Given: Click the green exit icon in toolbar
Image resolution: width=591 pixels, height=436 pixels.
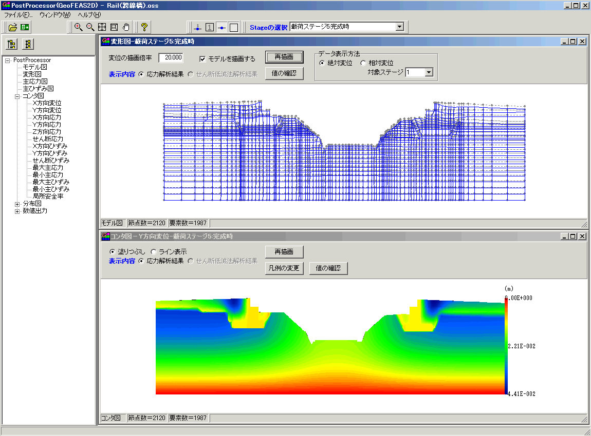Looking at the screenshot, I should [25, 27].
